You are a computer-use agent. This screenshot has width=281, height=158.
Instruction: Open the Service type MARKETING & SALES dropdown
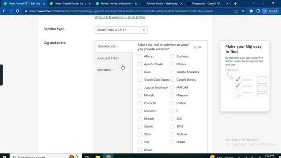coord(121,30)
